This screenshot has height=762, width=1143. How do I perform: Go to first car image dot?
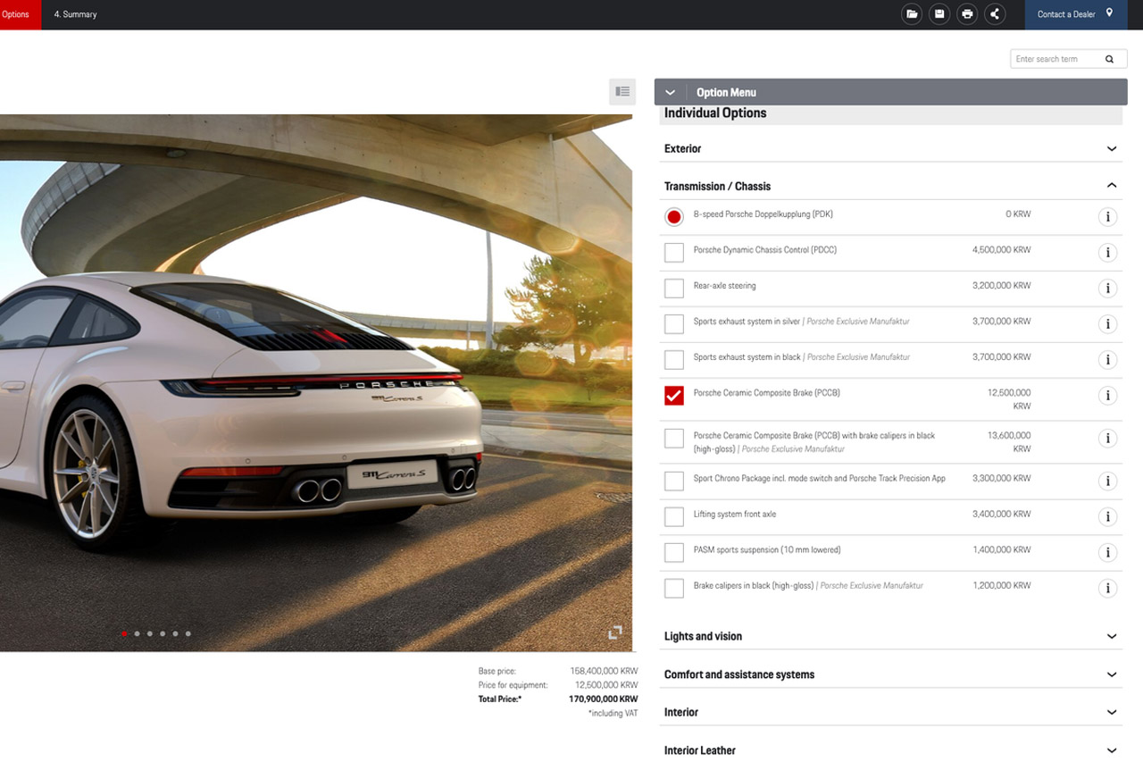point(124,633)
